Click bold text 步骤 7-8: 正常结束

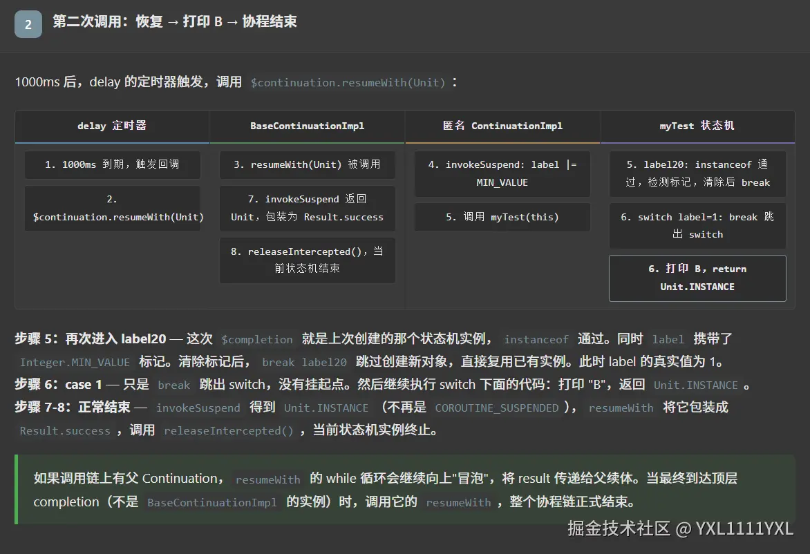click(73, 408)
